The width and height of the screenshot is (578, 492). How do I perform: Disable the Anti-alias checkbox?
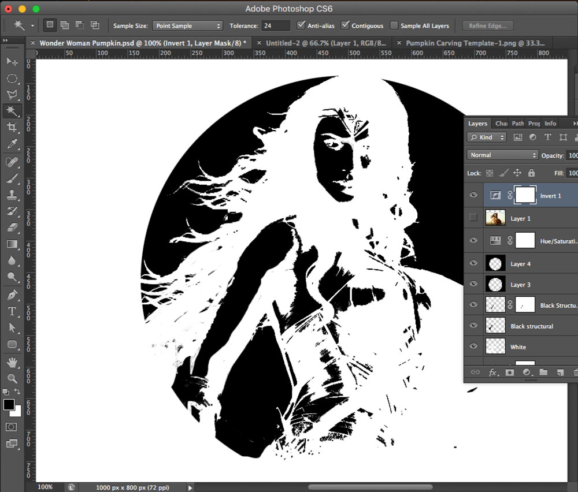click(x=301, y=25)
